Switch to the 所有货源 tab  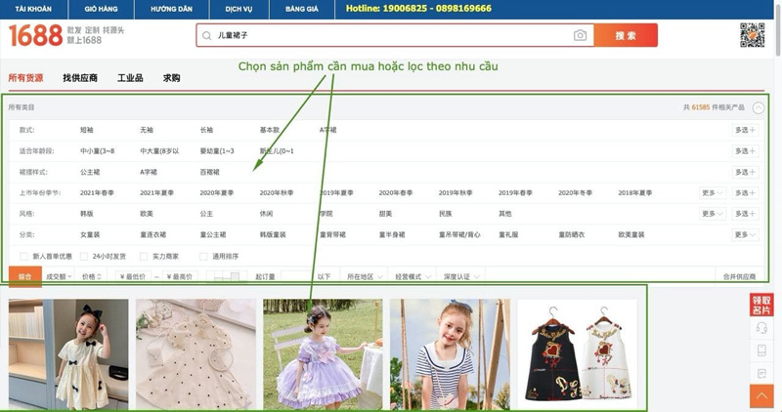tap(26, 78)
